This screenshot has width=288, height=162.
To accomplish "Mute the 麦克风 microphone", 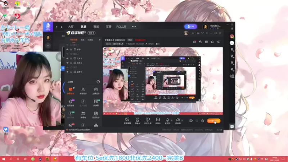I will (x=167, y=121).
